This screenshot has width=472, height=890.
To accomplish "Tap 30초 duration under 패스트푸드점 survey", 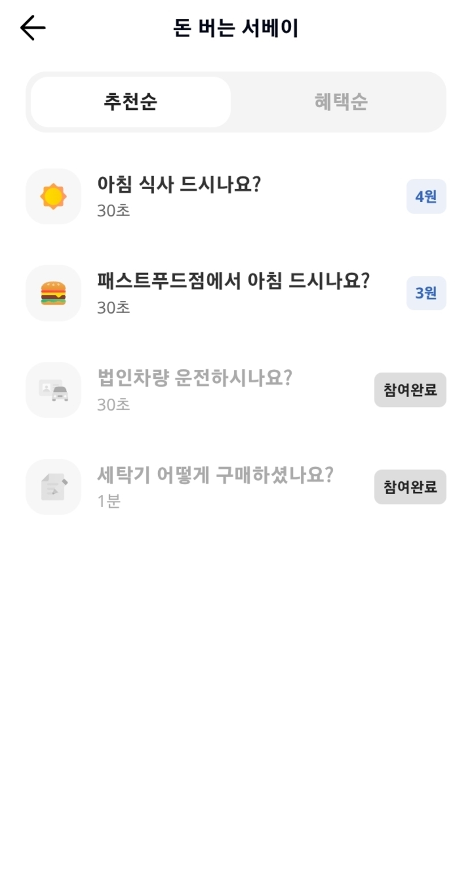I will [114, 308].
